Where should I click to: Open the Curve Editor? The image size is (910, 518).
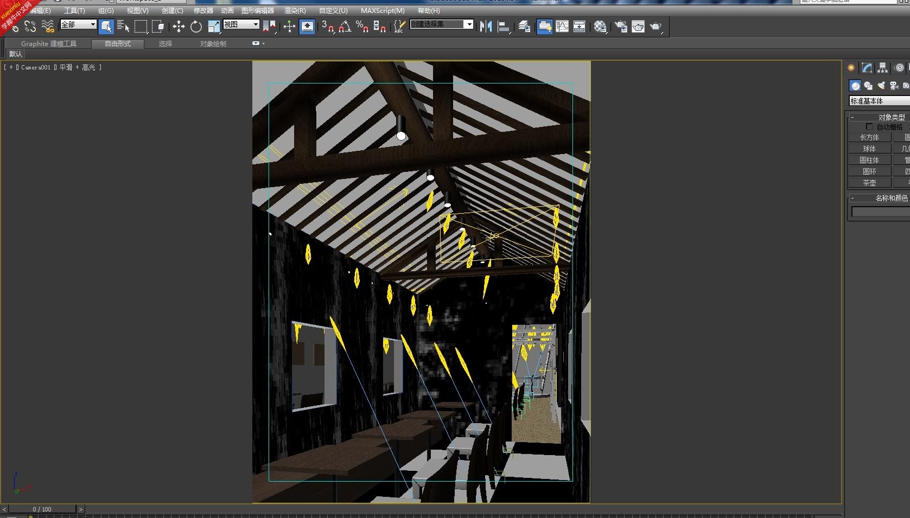tap(562, 26)
